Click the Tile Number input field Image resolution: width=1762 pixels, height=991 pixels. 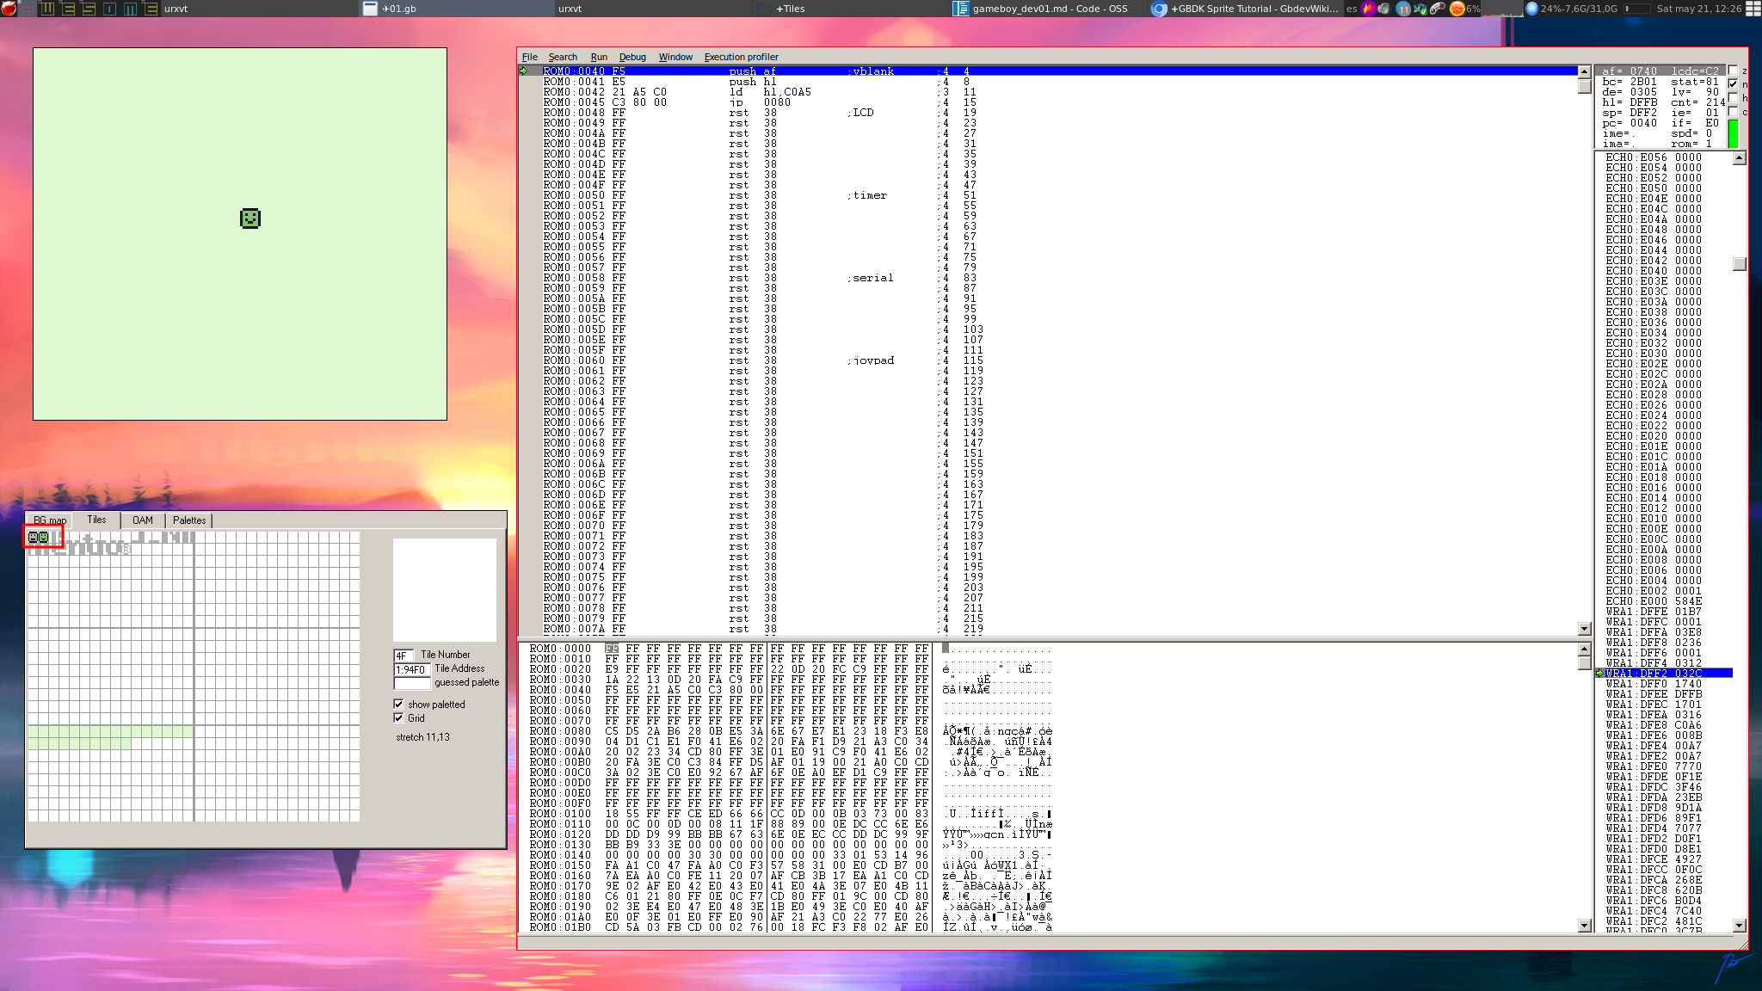point(404,656)
